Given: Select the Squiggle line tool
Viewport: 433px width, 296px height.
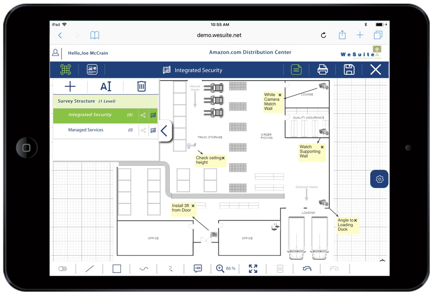Looking at the screenshot, I should point(170,268).
